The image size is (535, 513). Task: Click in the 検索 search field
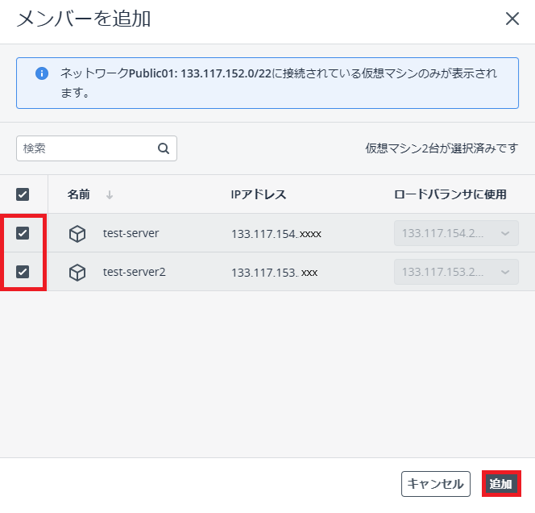(85, 148)
